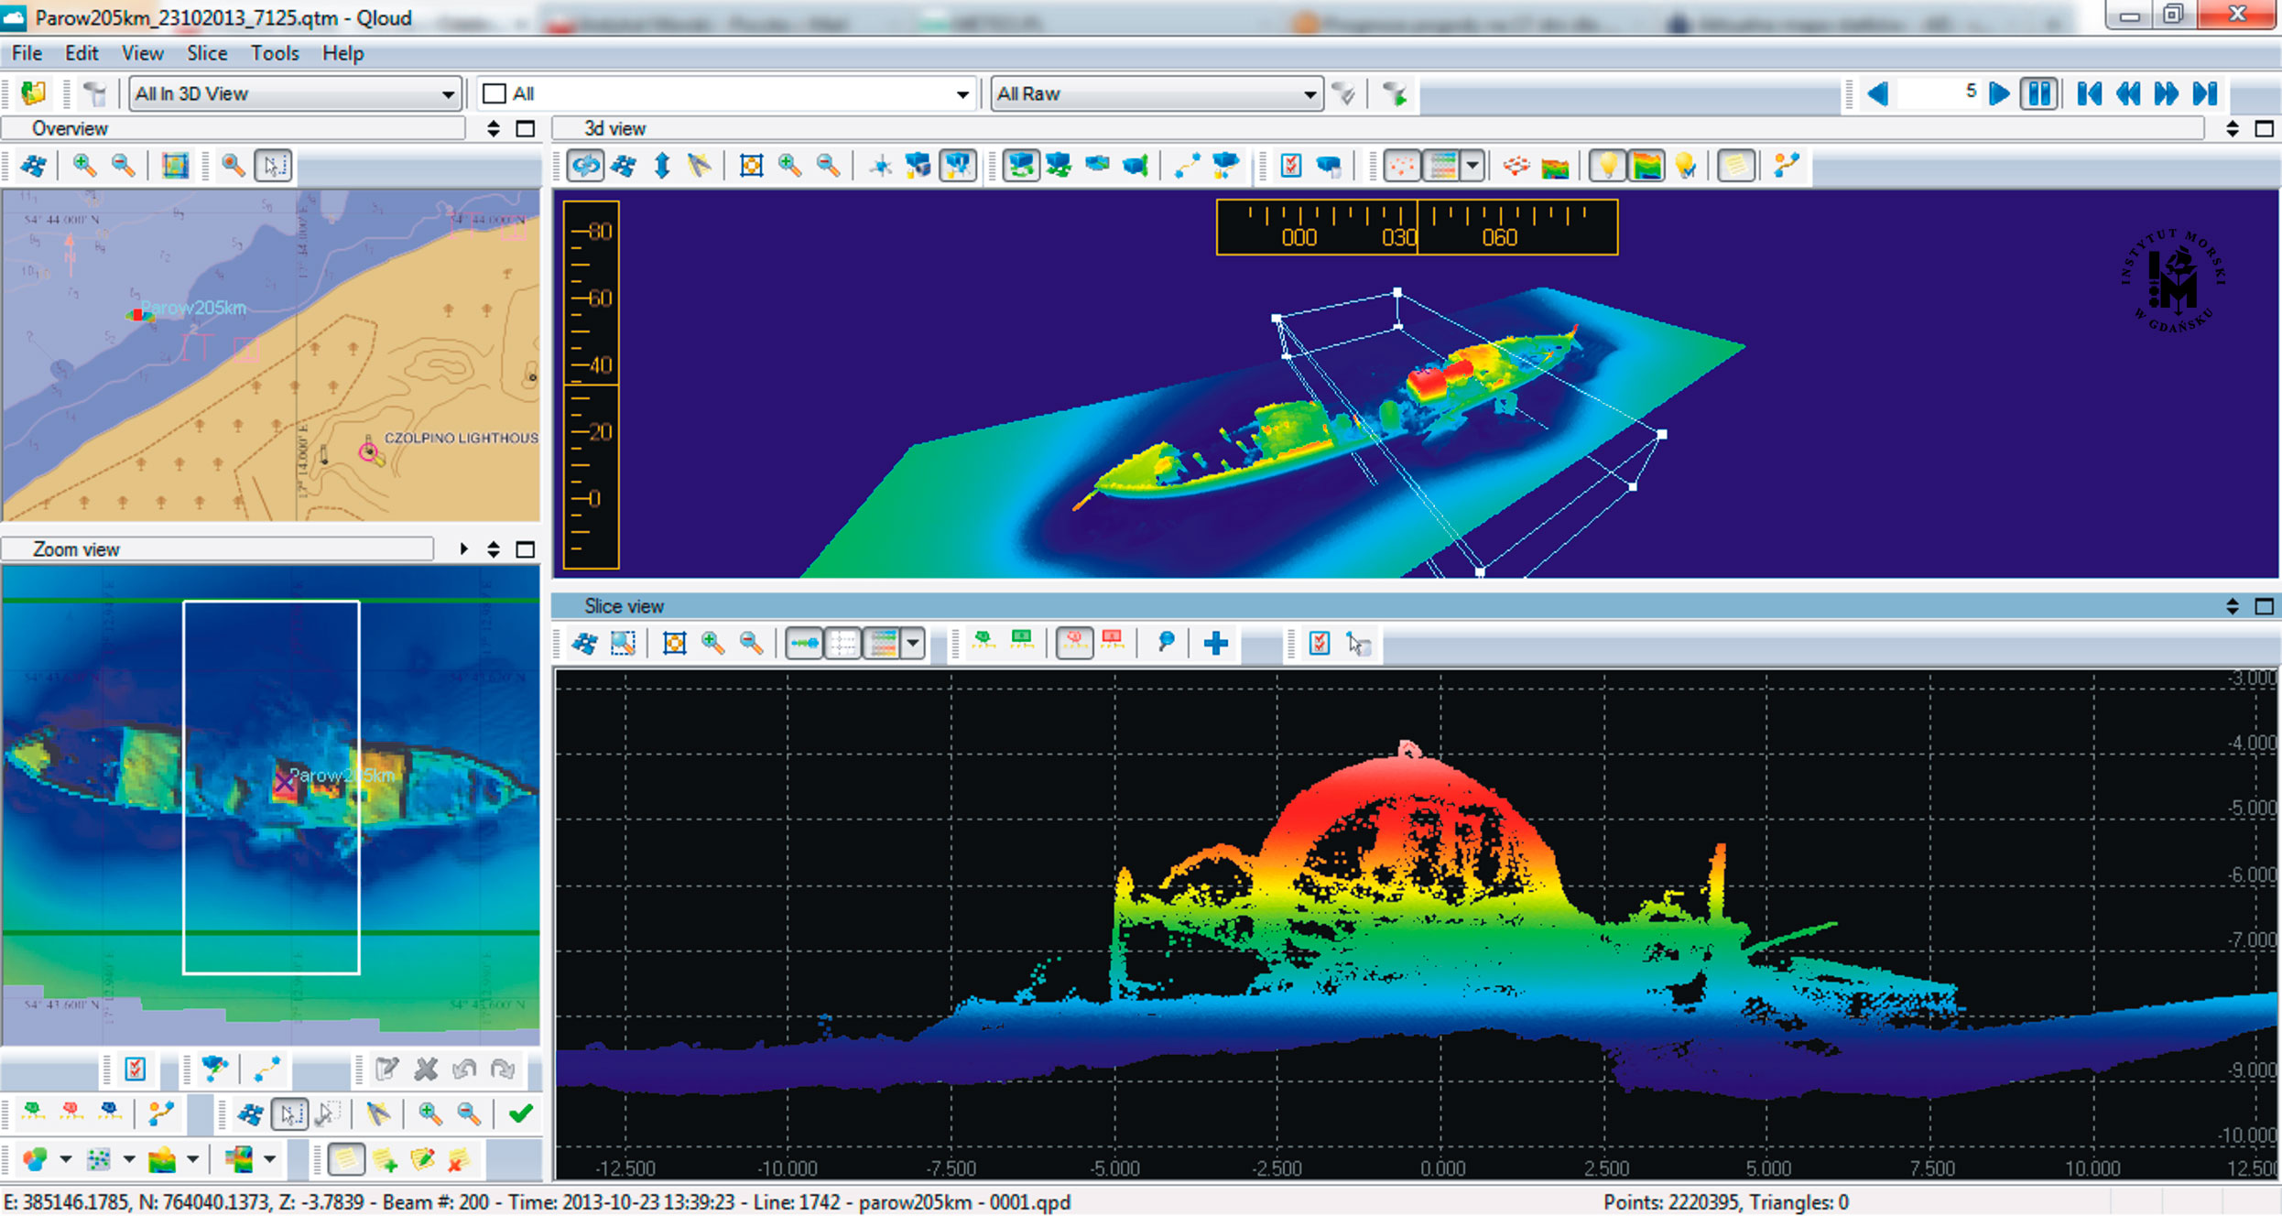
Task: Pause the slice playback
Action: point(2039,93)
